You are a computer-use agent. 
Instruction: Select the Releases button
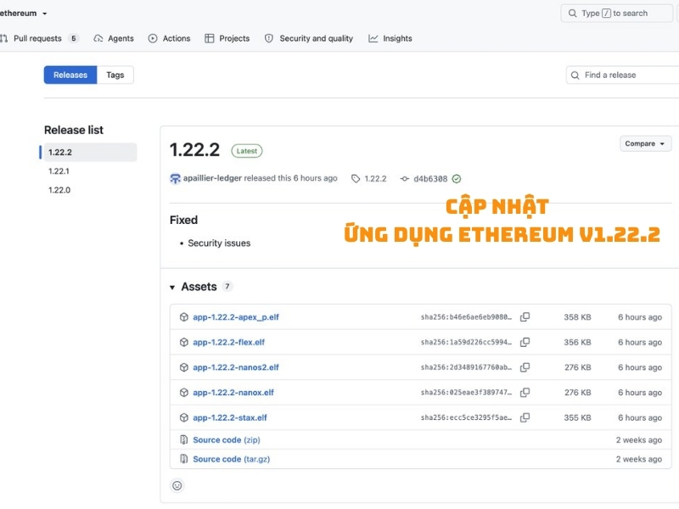click(x=70, y=75)
